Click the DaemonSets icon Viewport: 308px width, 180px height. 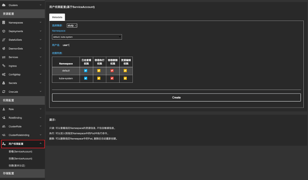4,48
